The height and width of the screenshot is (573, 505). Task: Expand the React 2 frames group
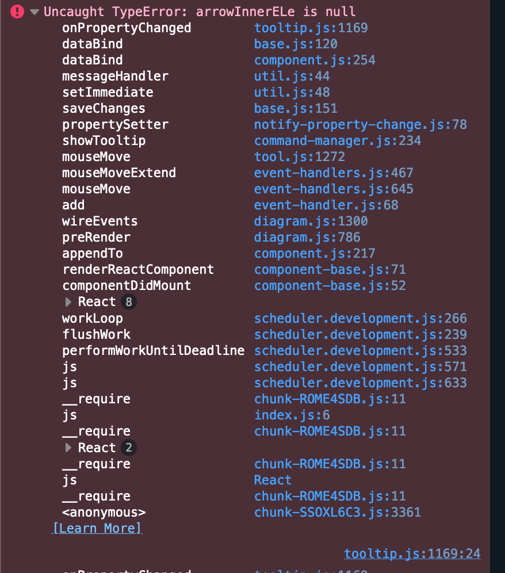tap(68, 448)
